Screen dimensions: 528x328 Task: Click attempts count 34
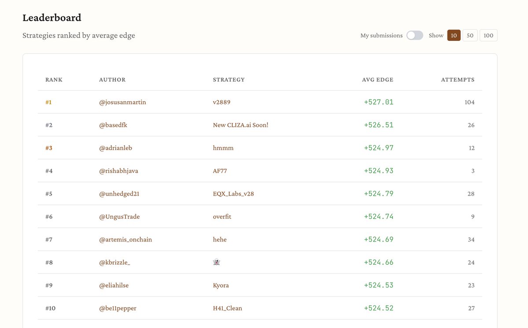[471, 239]
